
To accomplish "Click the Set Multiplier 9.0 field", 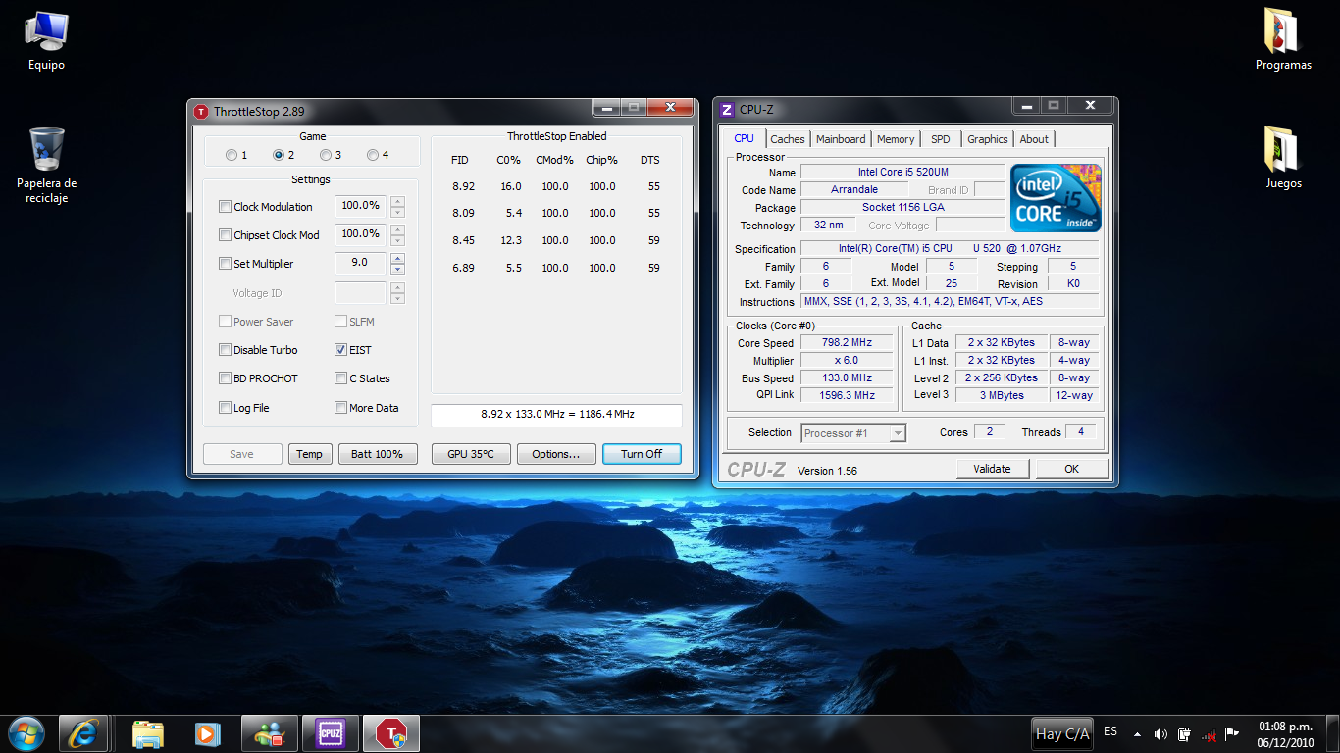I will (360, 263).
